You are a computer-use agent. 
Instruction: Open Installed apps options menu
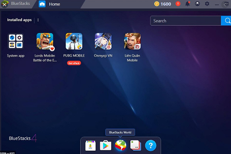click(38, 20)
